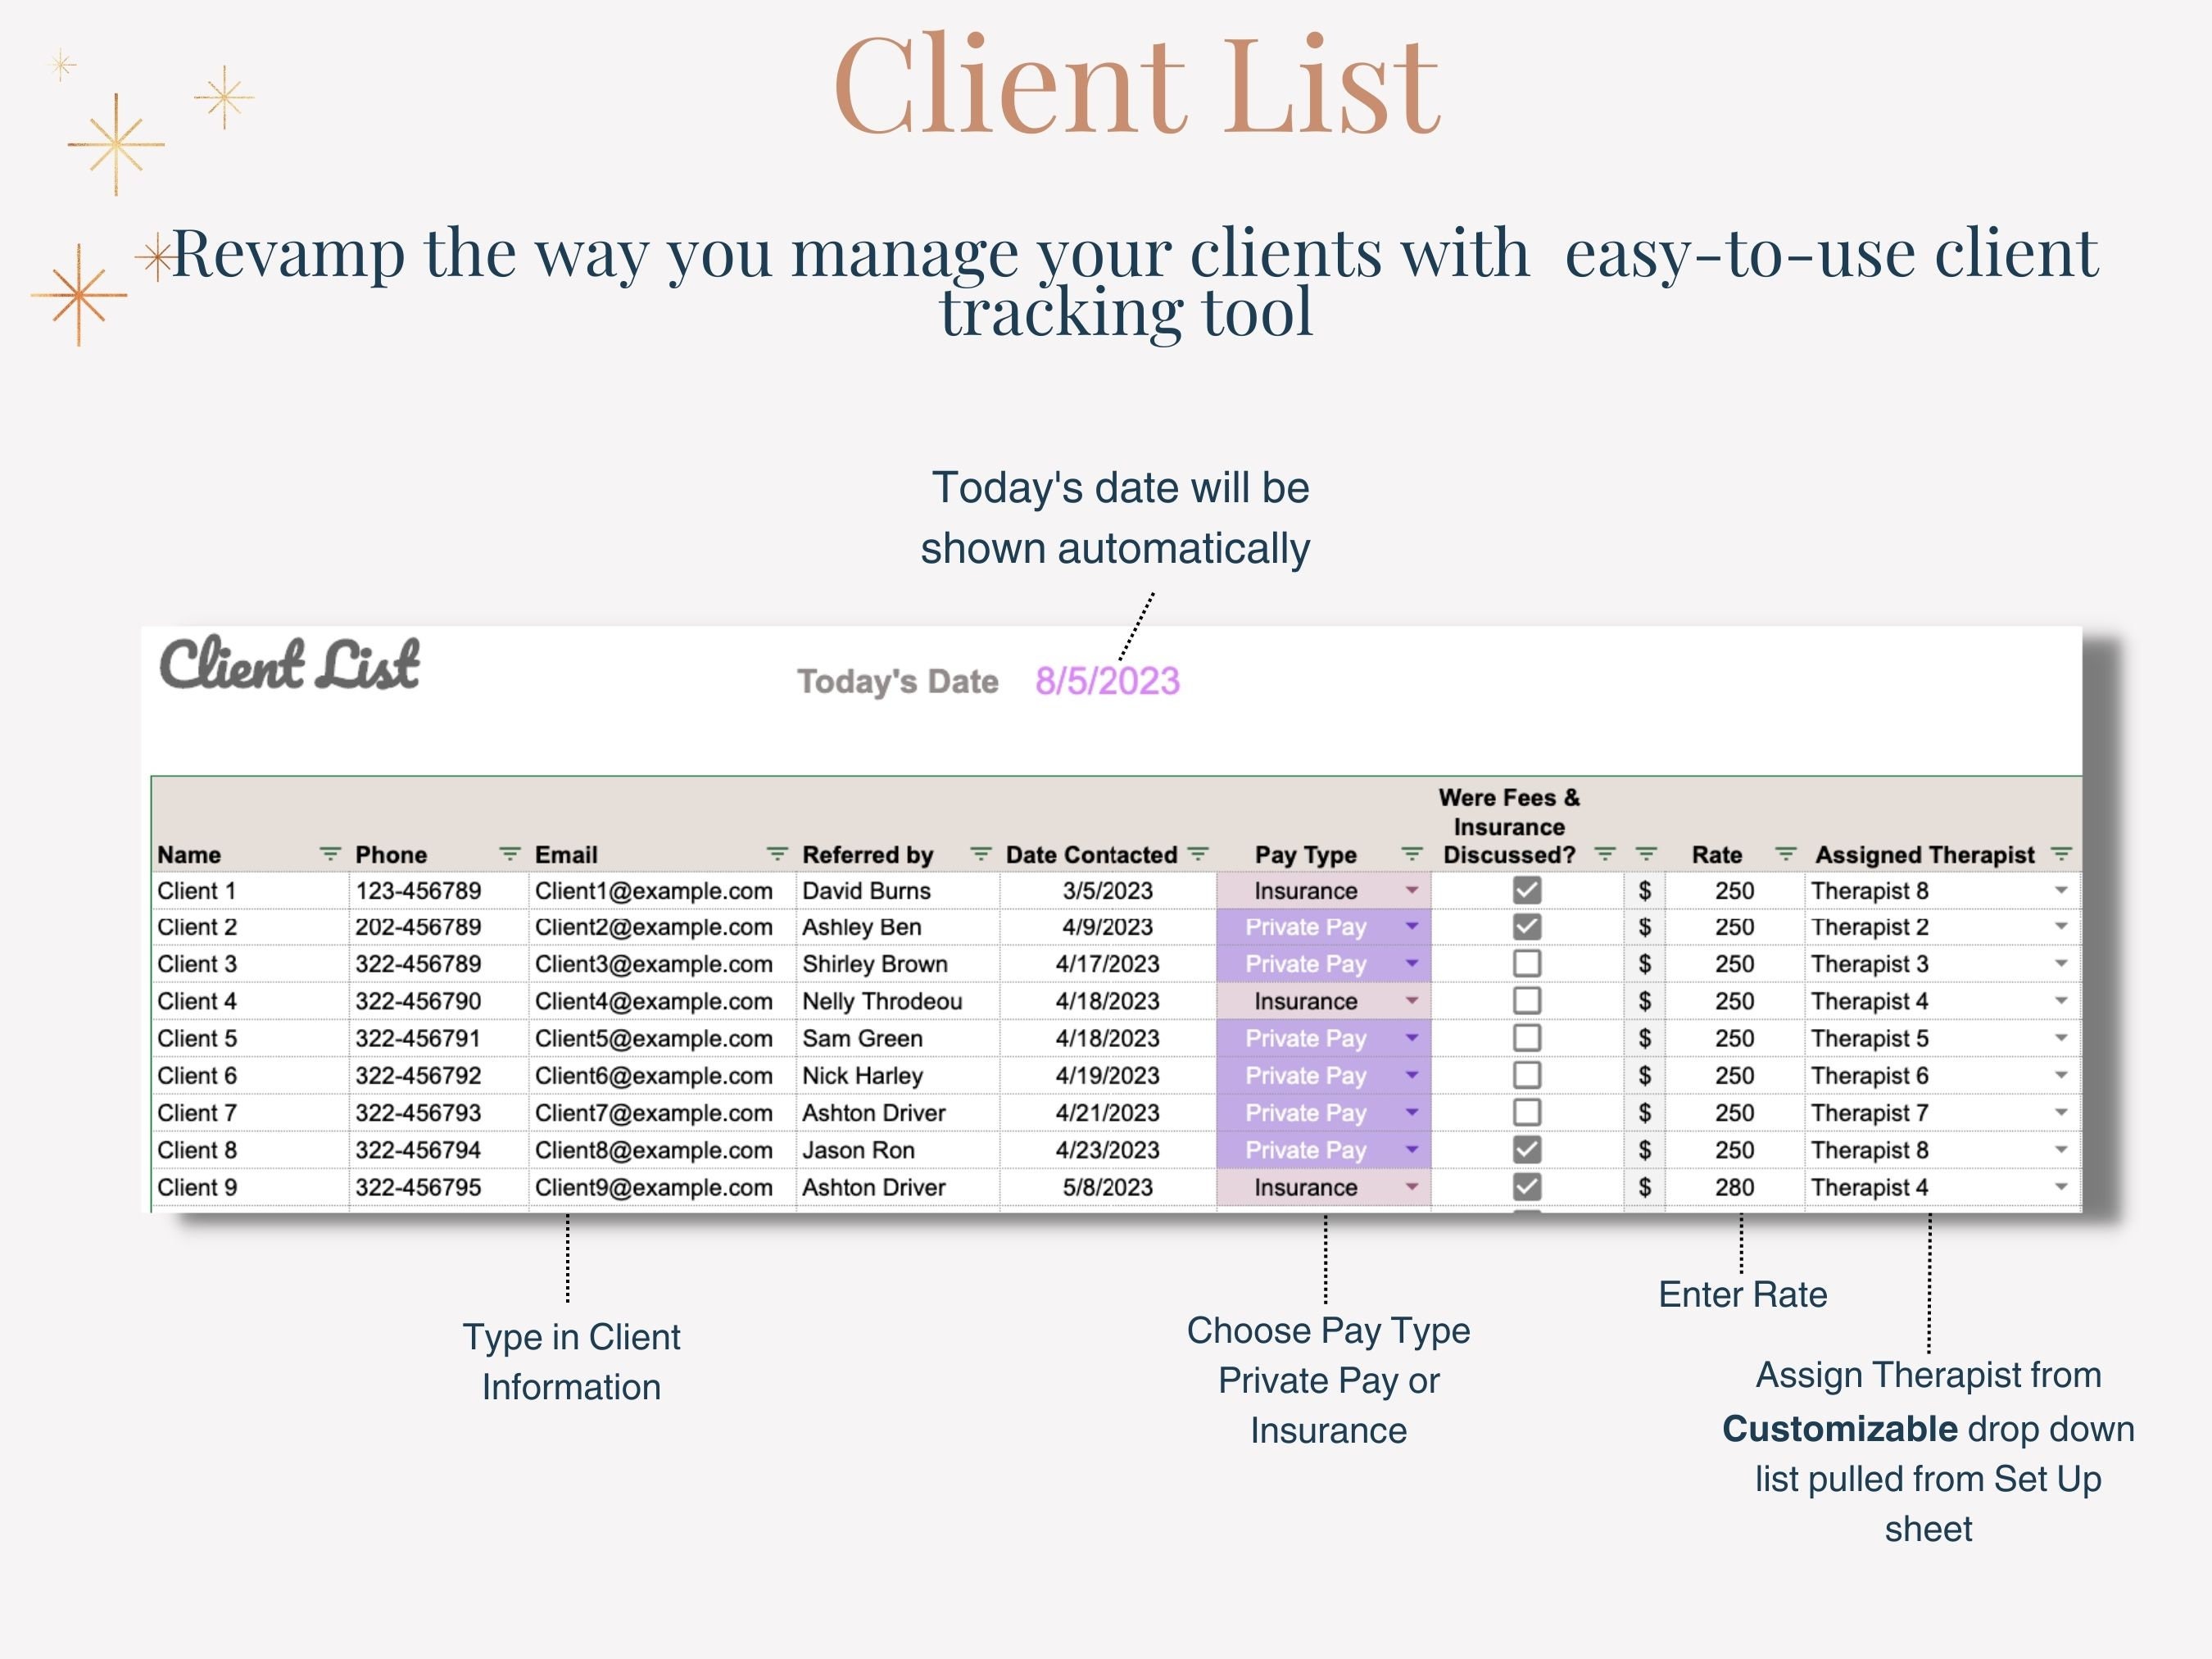Open the Pay Type dropdown for Client 1

pos(1412,890)
